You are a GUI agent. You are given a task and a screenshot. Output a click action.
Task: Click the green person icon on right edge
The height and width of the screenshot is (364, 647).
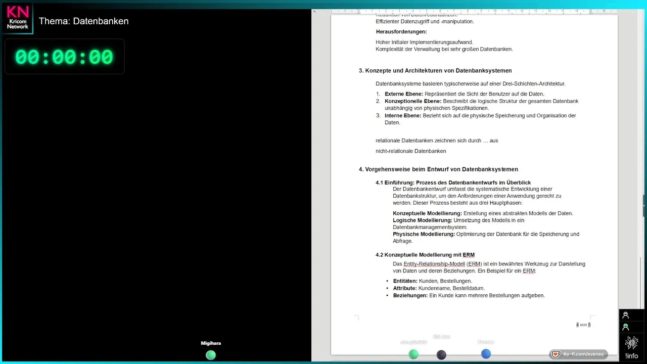click(626, 327)
